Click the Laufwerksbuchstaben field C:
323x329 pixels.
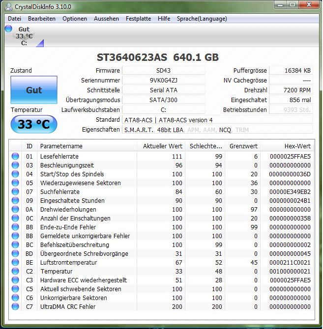pos(164,110)
